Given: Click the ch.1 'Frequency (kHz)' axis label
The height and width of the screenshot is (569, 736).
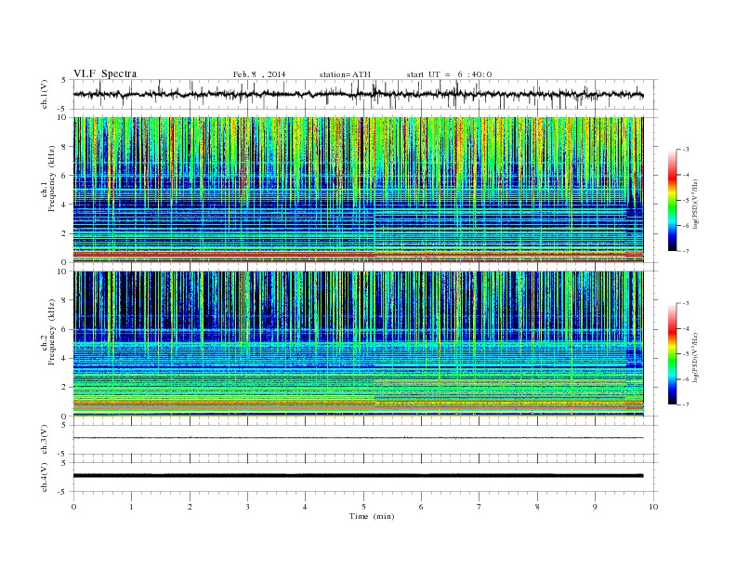Looking at the screenshot, I should [x=51, y=179].
